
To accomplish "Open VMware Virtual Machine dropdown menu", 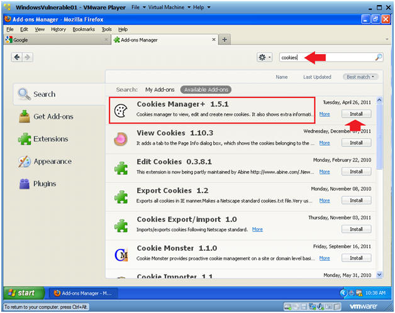I will [x=169, y=8].
